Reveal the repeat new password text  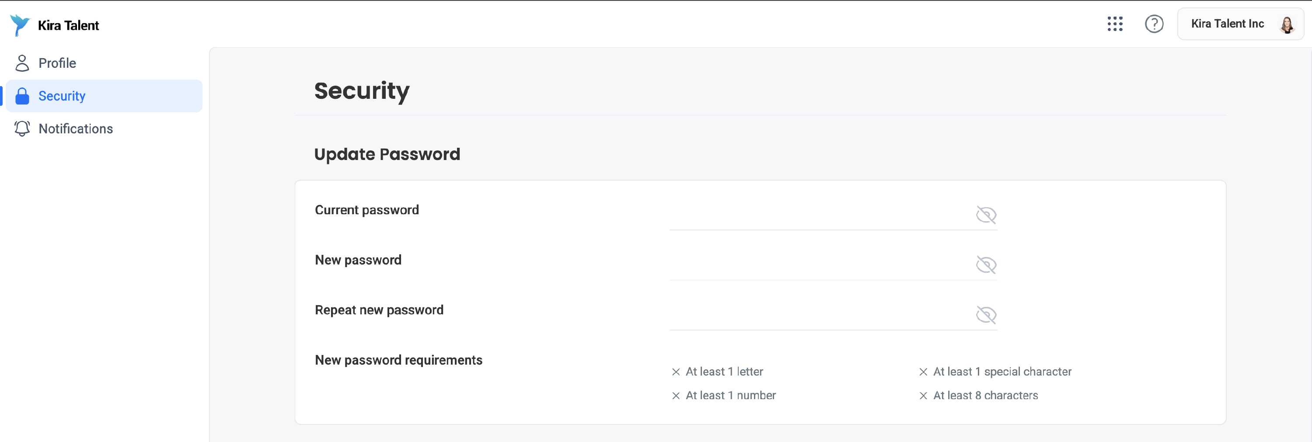point(986,315)
